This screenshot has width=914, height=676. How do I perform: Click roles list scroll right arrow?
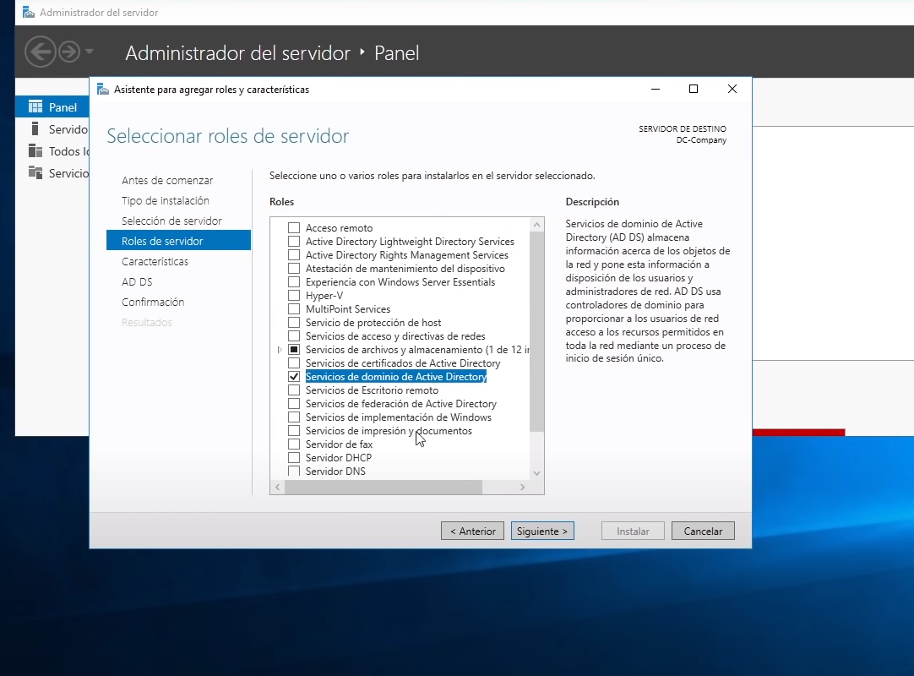pyautogui.click(x=522, y=487)
